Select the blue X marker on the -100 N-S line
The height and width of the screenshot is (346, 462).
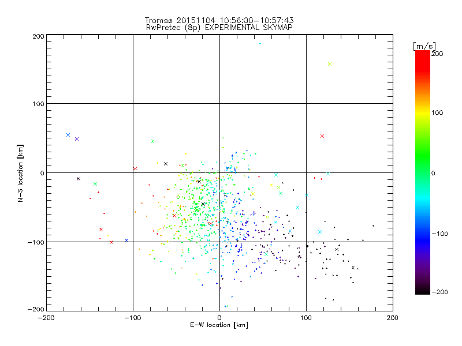126,240
